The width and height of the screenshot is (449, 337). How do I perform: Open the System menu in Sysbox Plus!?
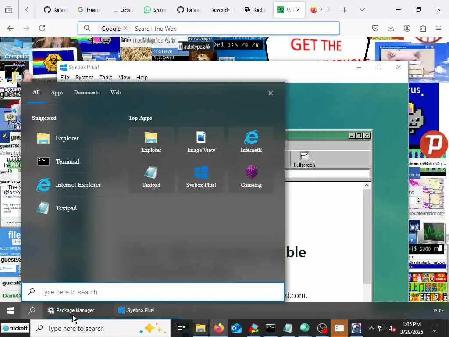(x=84, y=78)
